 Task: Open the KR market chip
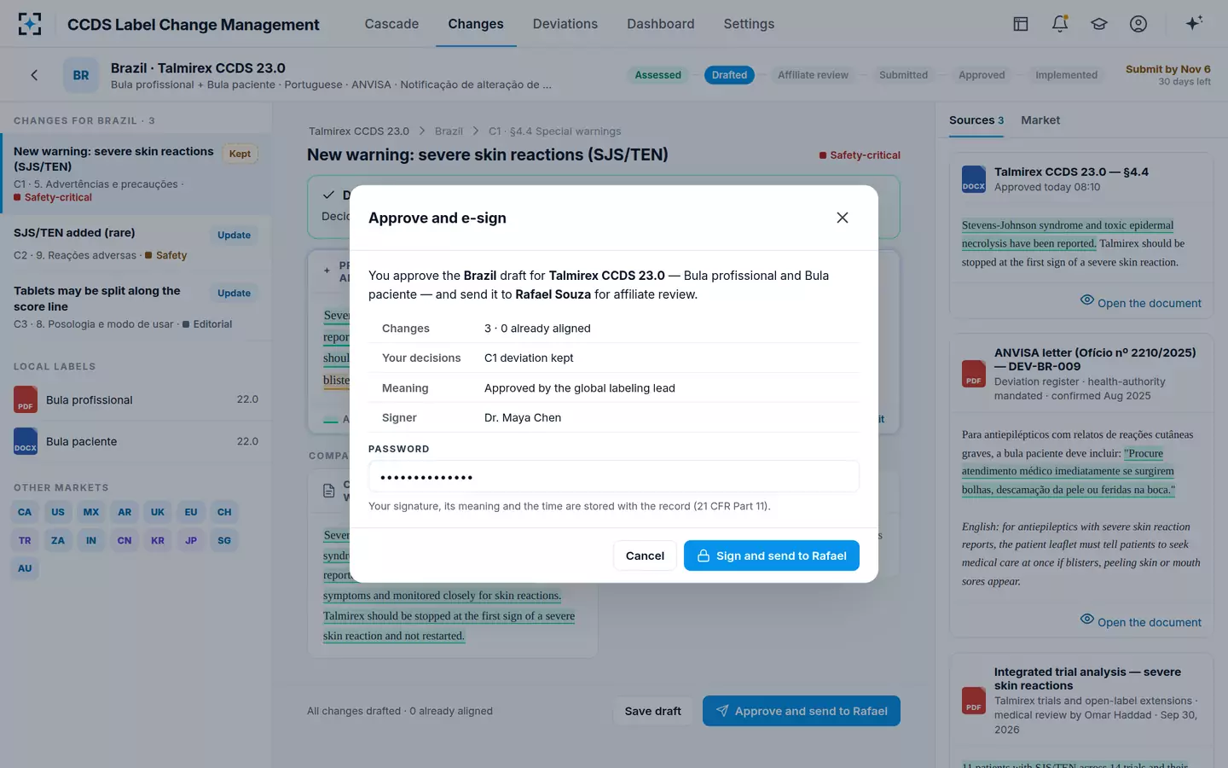tap(158, 540)
